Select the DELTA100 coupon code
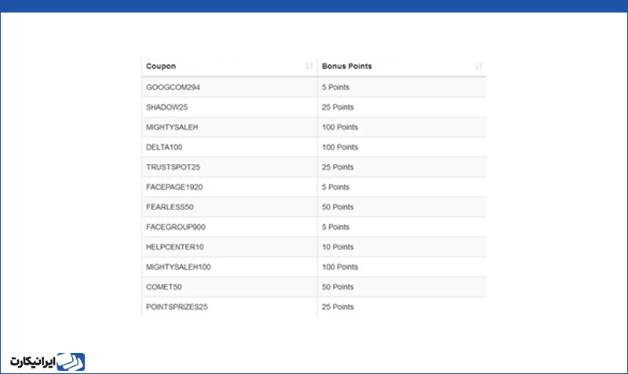Viewport: 628px width, 374px height. (164, 147)
